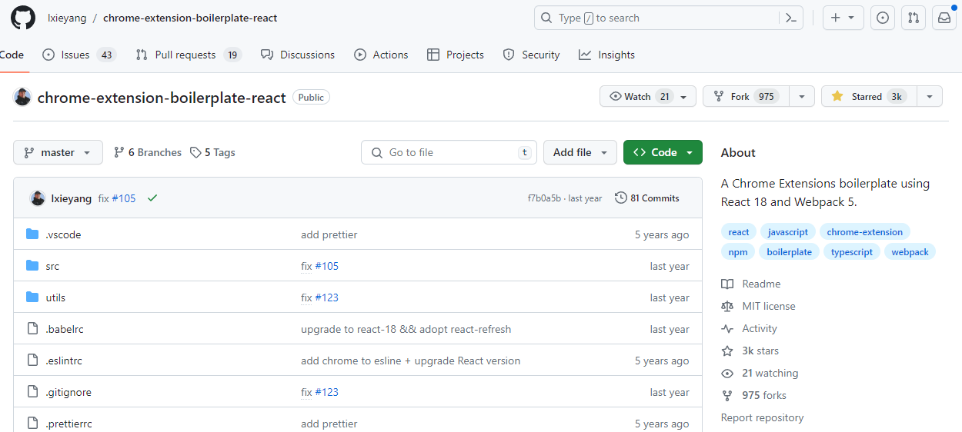962x432 pixels.
Task: Open the create new plus dropdown
Action: (x=843, y=18)
